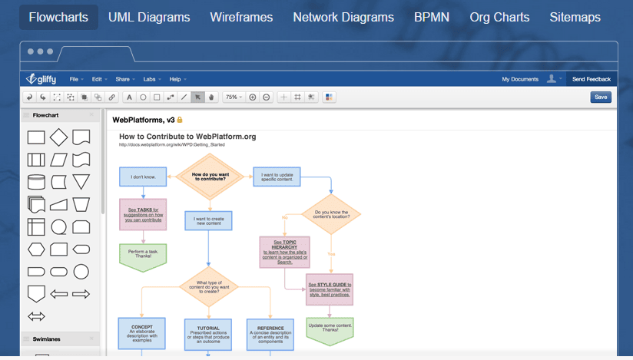Open the 75% zoom level dropdown

[x=234, y=97]
